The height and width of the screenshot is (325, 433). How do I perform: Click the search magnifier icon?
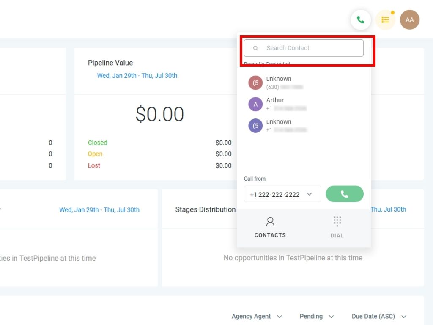tap(255, 48)
